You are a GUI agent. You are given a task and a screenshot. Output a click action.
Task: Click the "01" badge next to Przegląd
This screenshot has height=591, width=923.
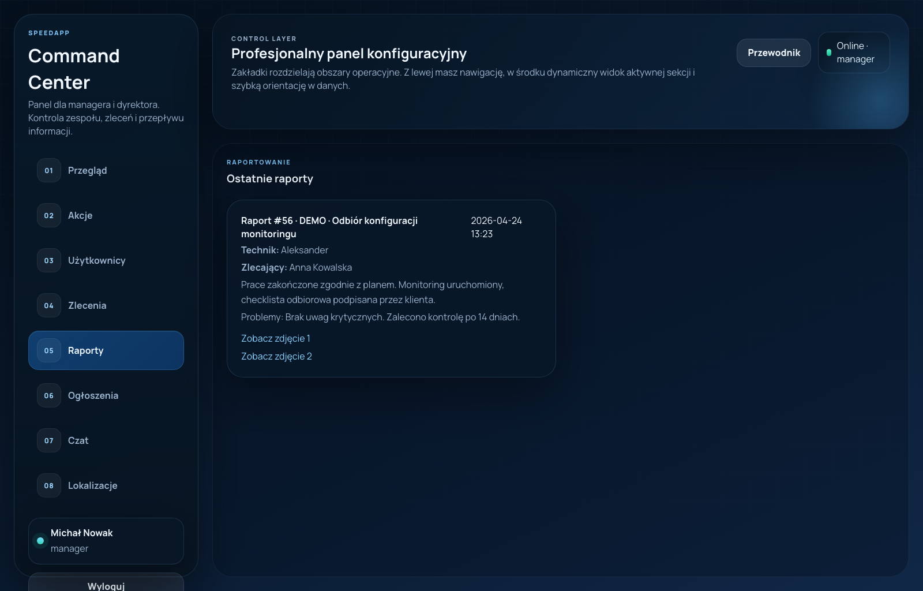49,170
